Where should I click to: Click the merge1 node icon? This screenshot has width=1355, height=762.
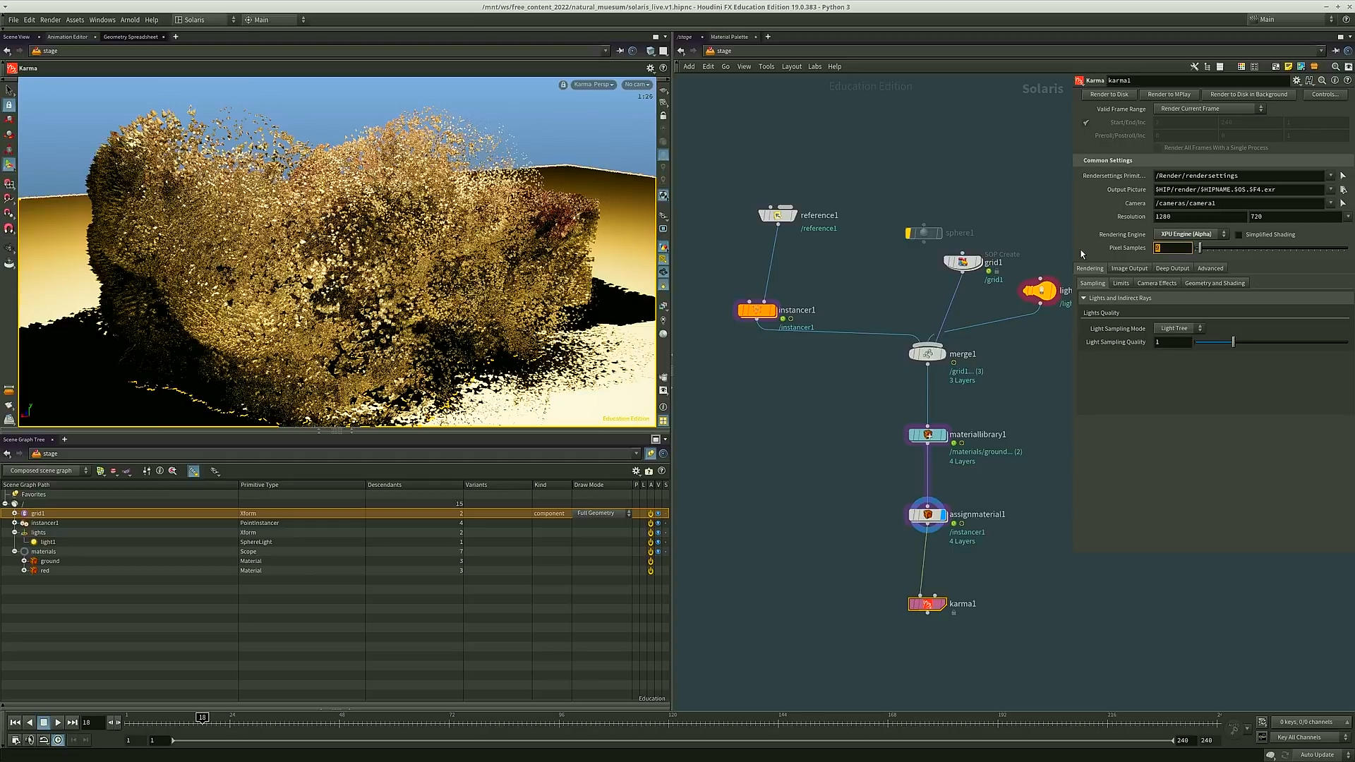[927, 353]
